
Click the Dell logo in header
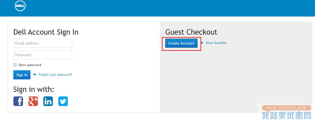point(20,6)
